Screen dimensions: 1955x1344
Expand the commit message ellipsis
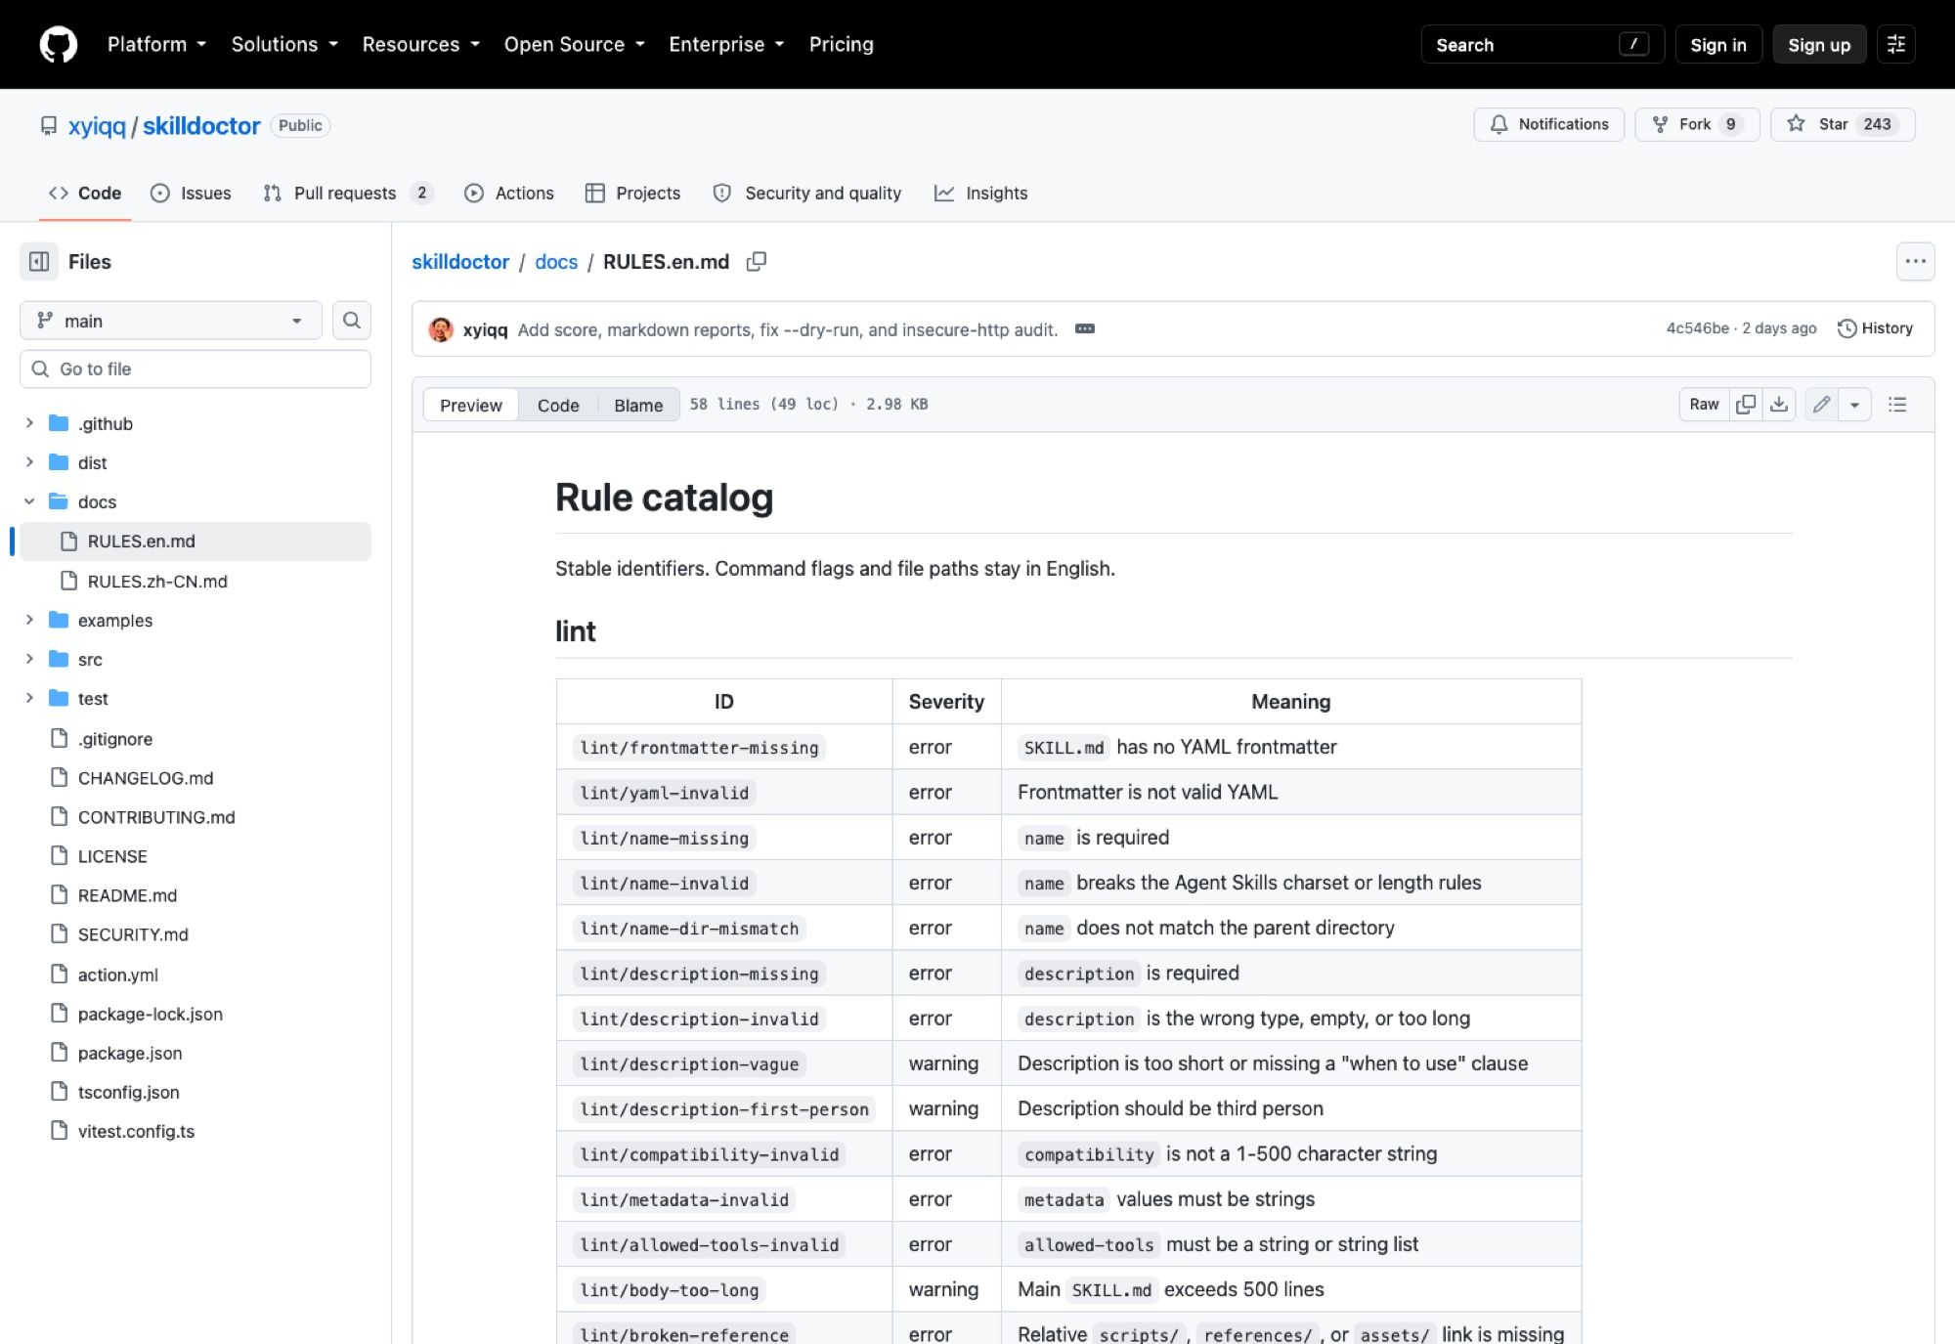(x=1085, y=329)
